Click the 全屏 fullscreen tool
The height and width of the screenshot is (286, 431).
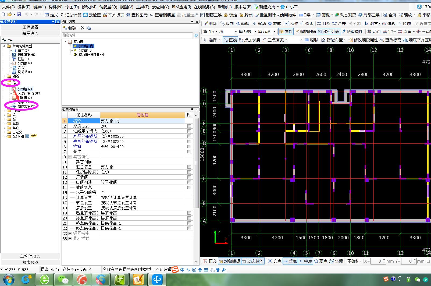[390, 15]
